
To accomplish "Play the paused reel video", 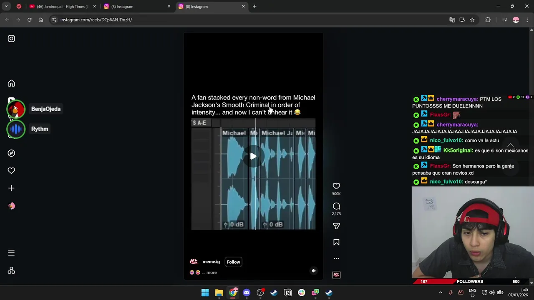I will point(253,156).
